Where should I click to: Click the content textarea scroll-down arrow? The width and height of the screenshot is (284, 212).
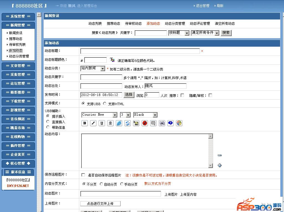click(211, 165)
